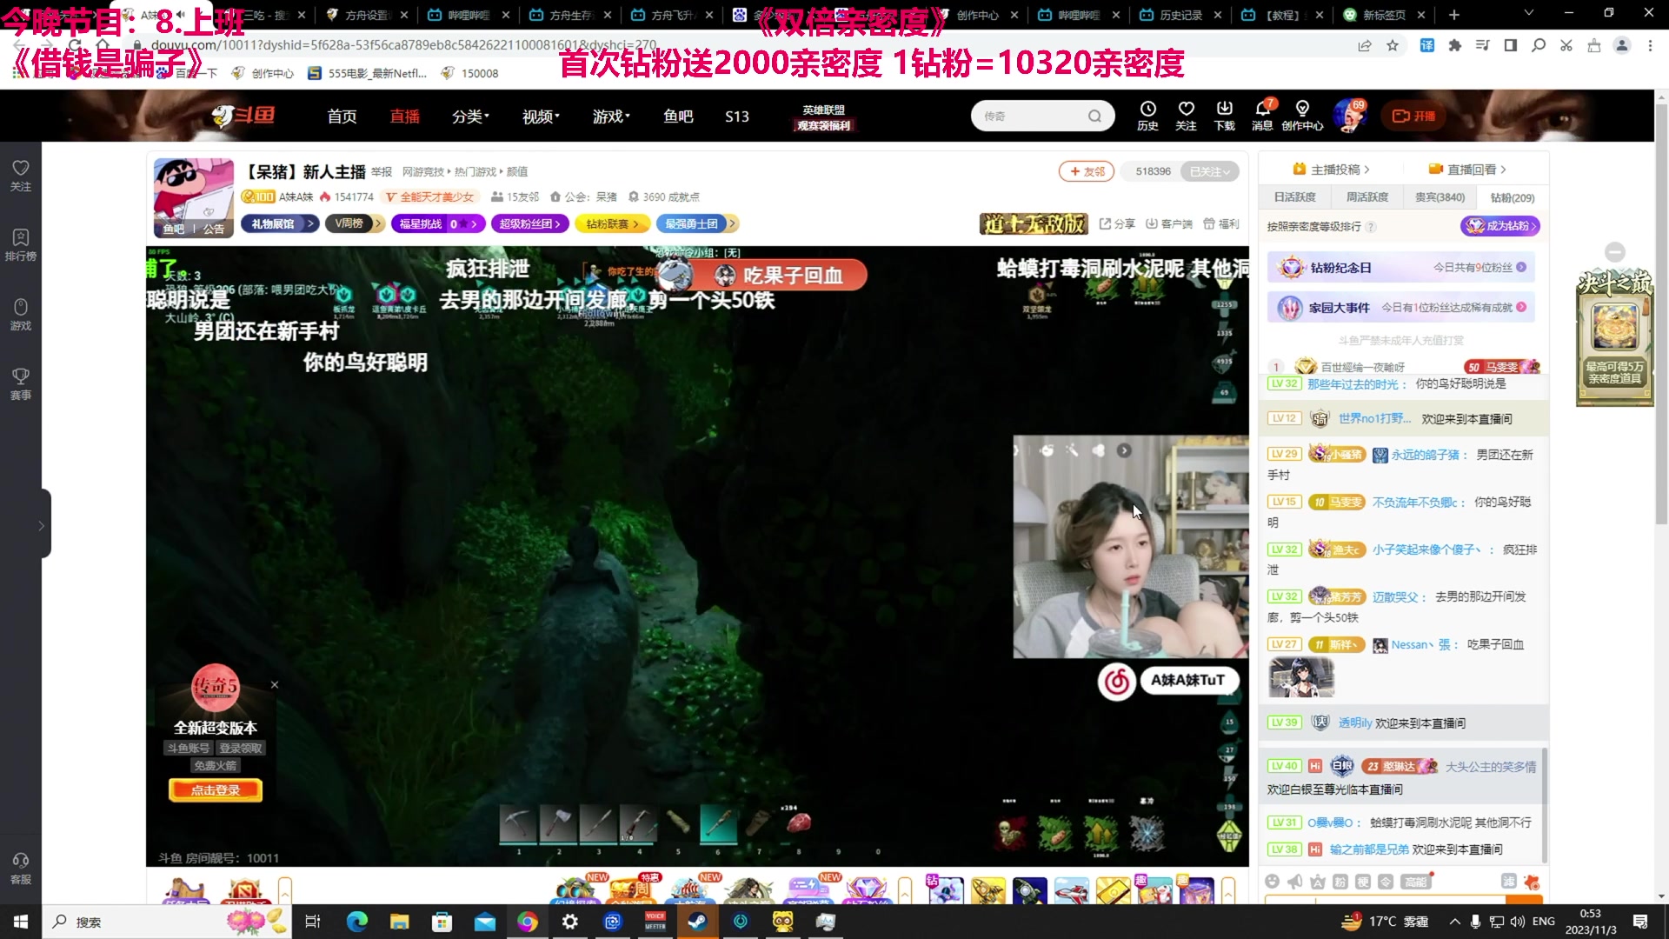Collapse the floating side widget with minus button
This screenshot has width=1669, height=939.
coord(1615,252)
